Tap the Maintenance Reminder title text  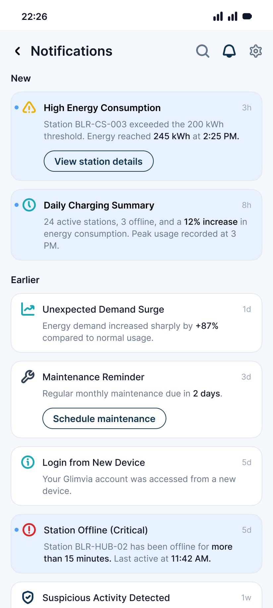point(93,377)
